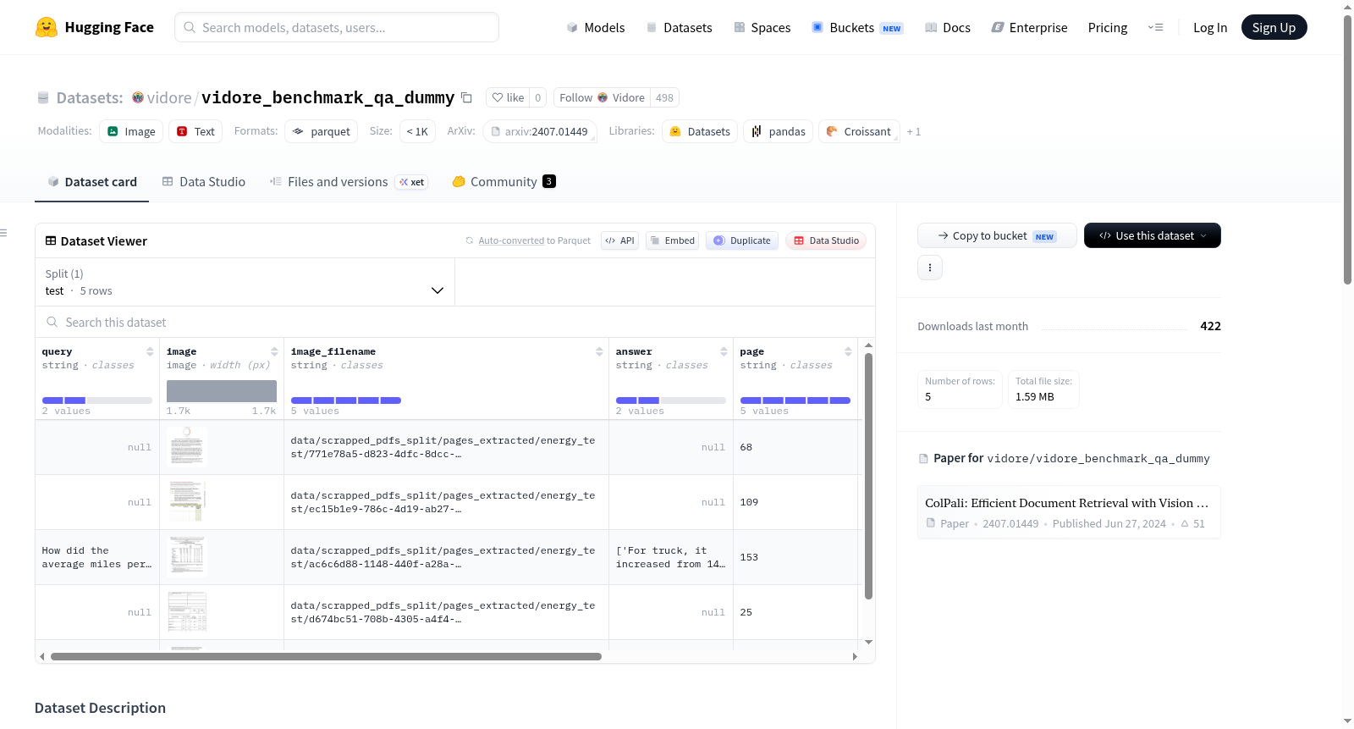Switch to the Dataset card tab
The width and height of the screenshot is (1354, 729).
(92, 181)
